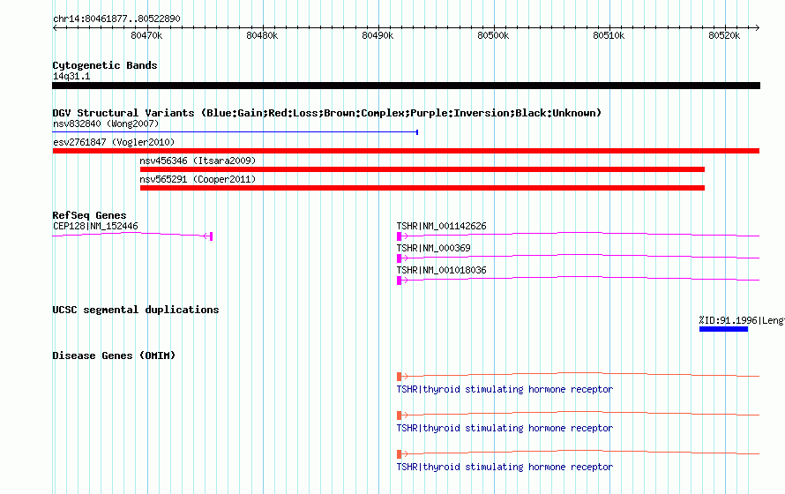Click the nsv565291 (Cooper2011) label
This screenshot has width=785, height=494.
pyautogui.click(x=198, y=179)
